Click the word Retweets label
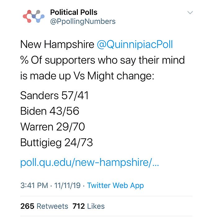This screenshot has height=217, width=217. pos(52,206)
